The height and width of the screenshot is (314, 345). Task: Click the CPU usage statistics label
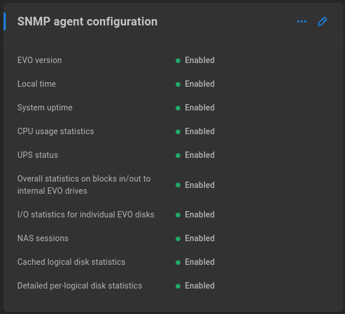point(55,131)
